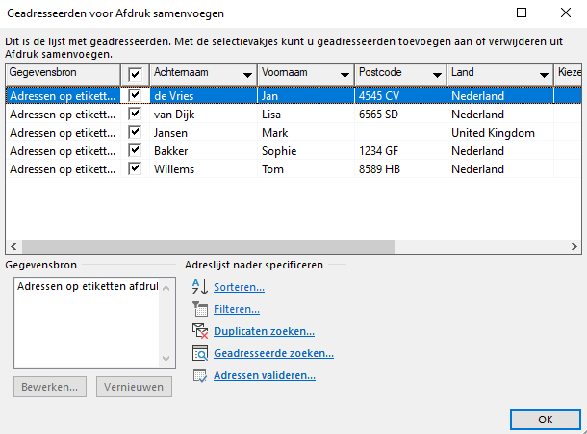Image resolution: width=587 pixels, height=434 pixels.
Task: Open the Postcode column filter dropdown
Action: click(x=437, y=75)
